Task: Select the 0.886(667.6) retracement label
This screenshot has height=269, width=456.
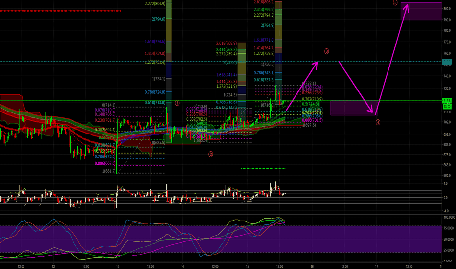Action: (105, 163)
